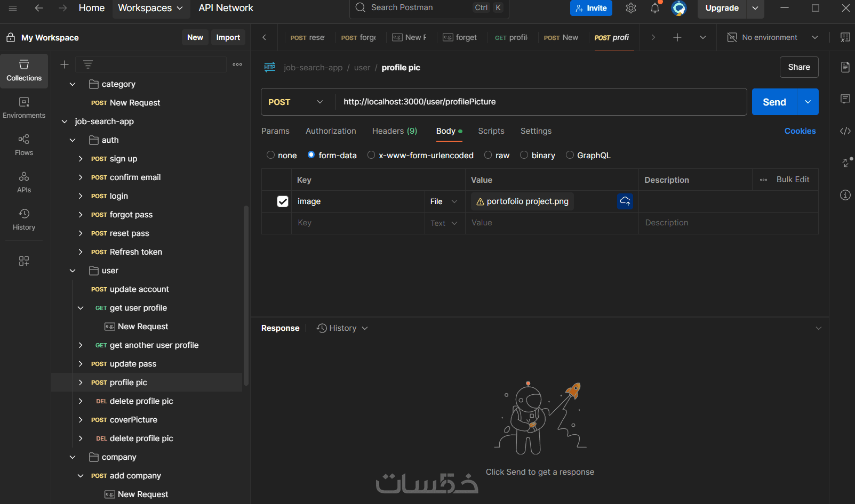Open the Flows sidebar panel
This screenshot has height=504, width=855.
pyautogui.click(x=24, y=145)
